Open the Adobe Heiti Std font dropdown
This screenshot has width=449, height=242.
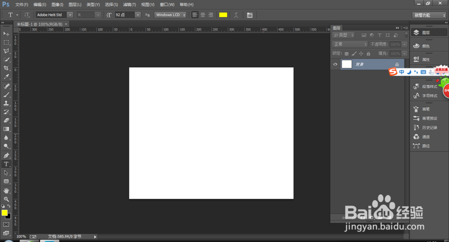click(70, 15)
